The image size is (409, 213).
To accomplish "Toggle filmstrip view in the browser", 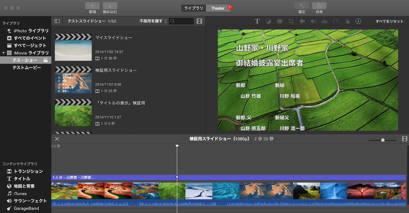I will (199, 21).
